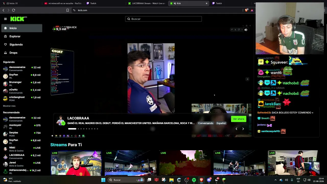The image size is (327, 184).
Task: Expand followed list with Mostrar más
Action: [x=9, y=106]
